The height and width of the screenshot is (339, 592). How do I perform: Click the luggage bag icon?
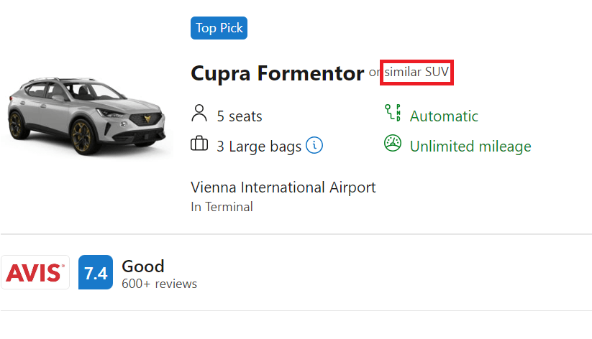coord(199,145)
